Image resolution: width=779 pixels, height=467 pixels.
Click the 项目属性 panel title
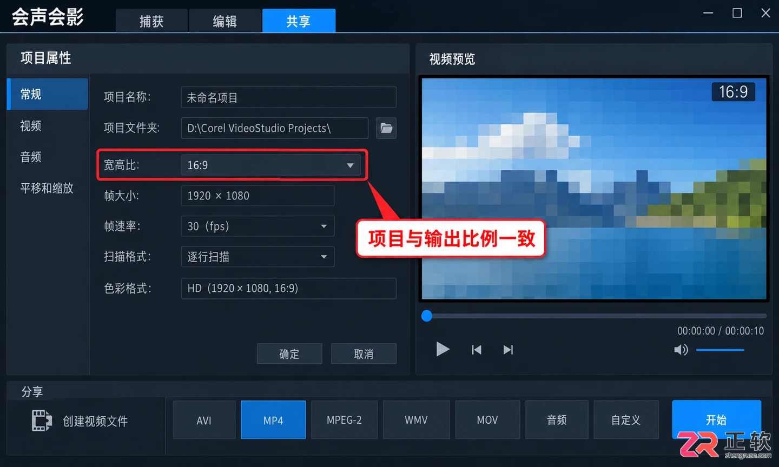click(x=45, y=58)
